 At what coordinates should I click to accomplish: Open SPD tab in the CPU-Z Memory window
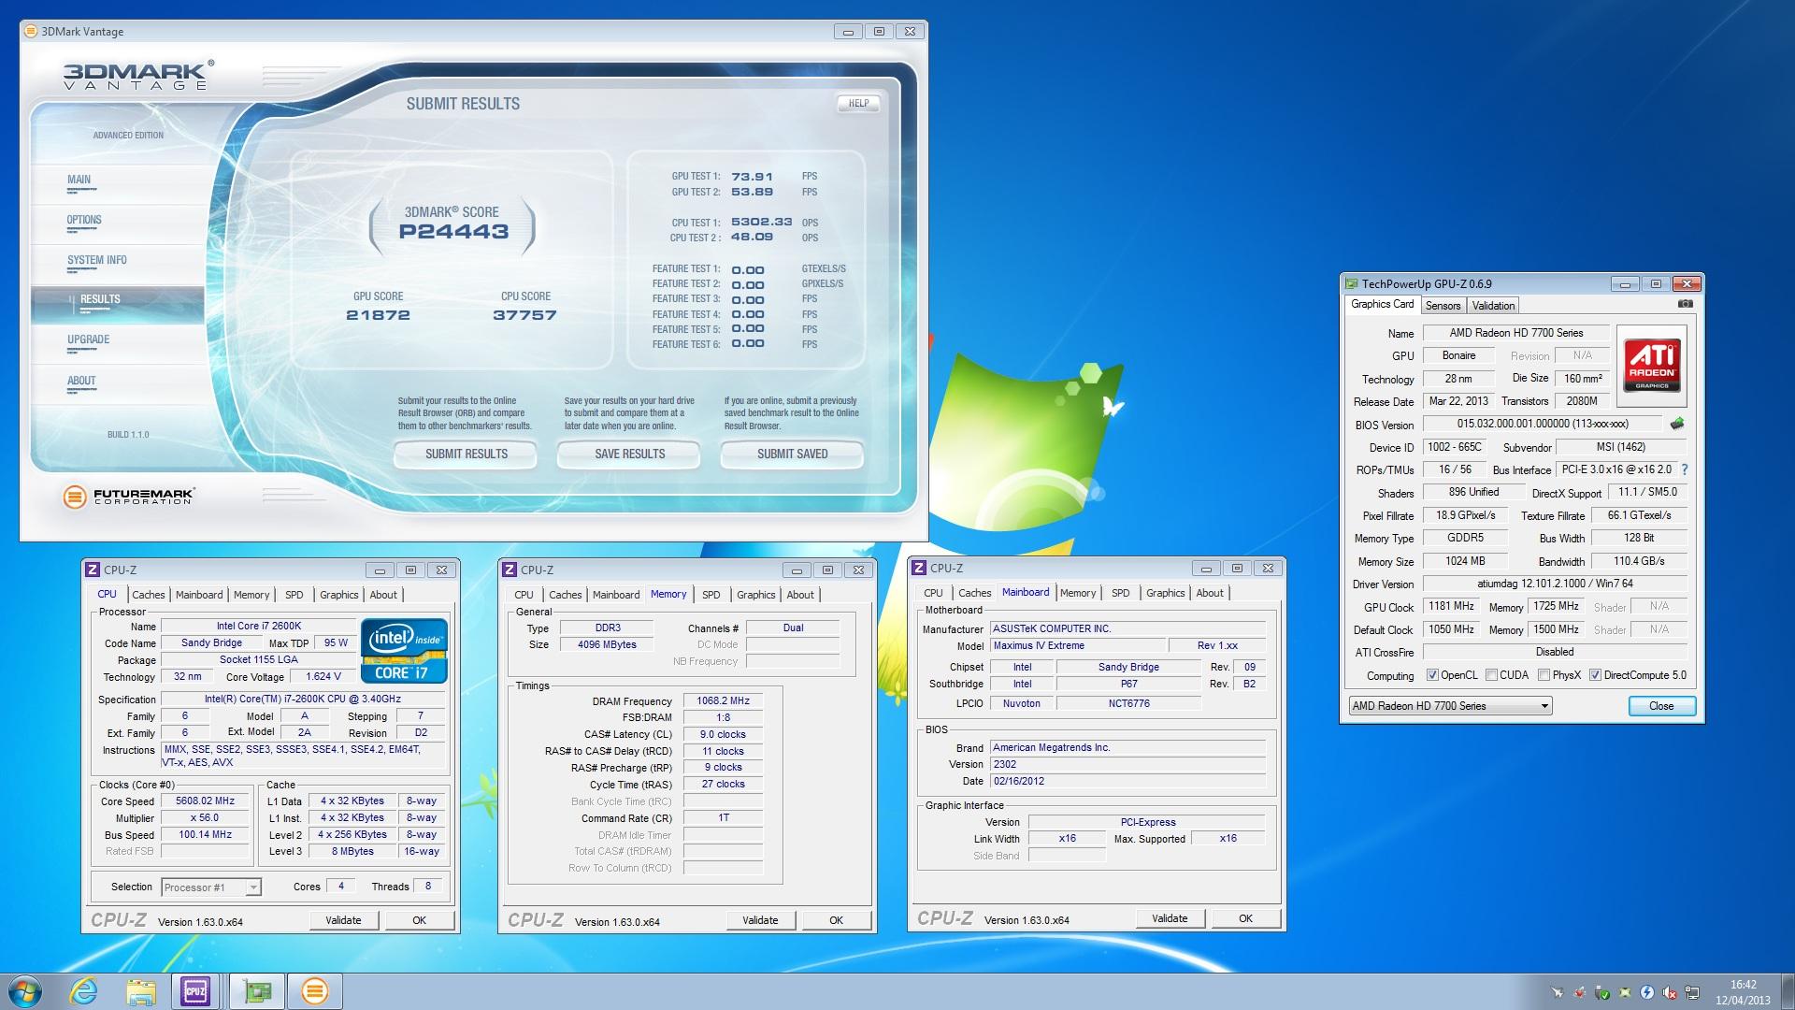(711, 595)
